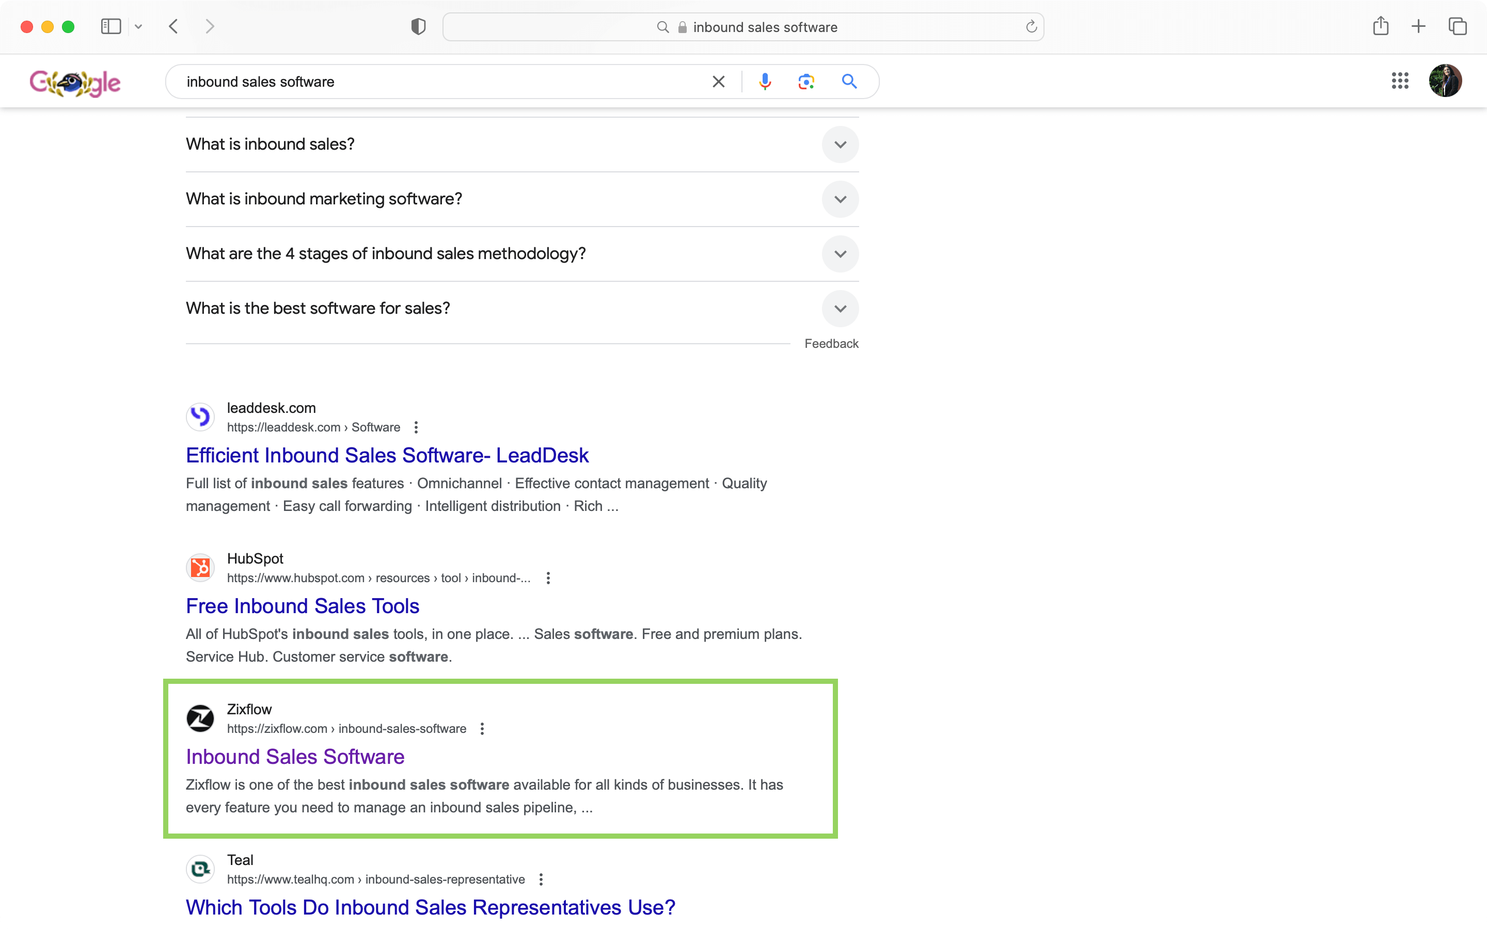Click the Zixflow site name
The width and height of the screenshot is (1487, 929).
pyautogui.click(x=249, y=709)
